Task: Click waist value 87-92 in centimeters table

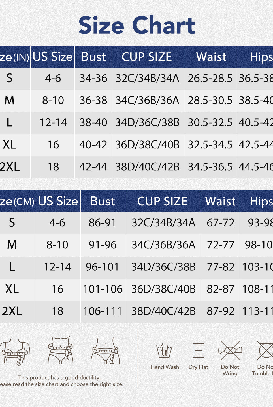Action: tap(220, 311)
